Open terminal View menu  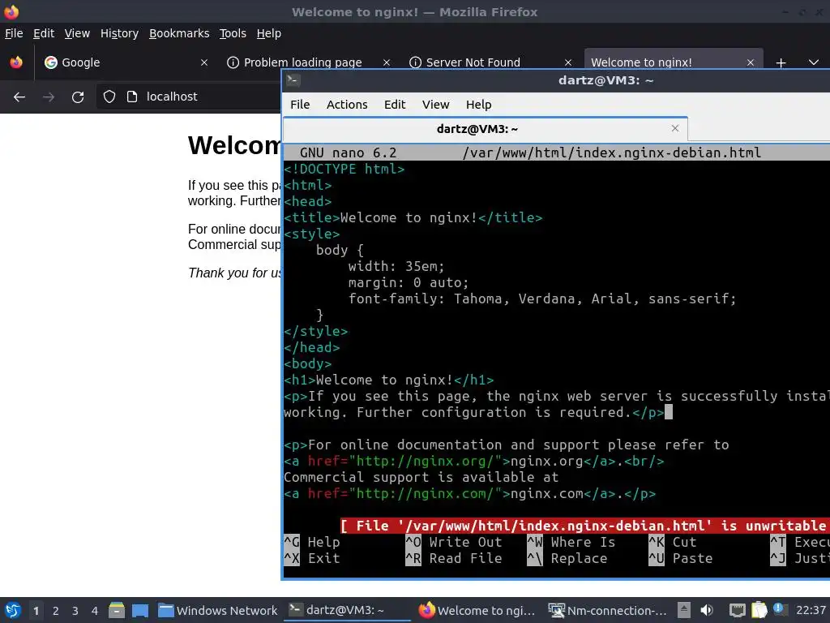435,105
